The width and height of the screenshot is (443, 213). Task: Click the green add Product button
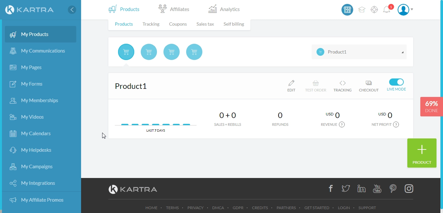422,153
